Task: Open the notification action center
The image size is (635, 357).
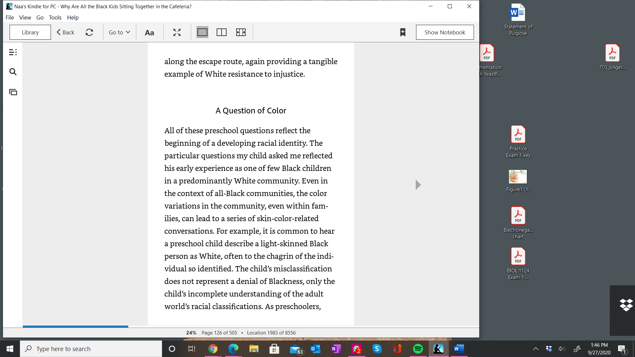Action: click(x=622, y=349)
